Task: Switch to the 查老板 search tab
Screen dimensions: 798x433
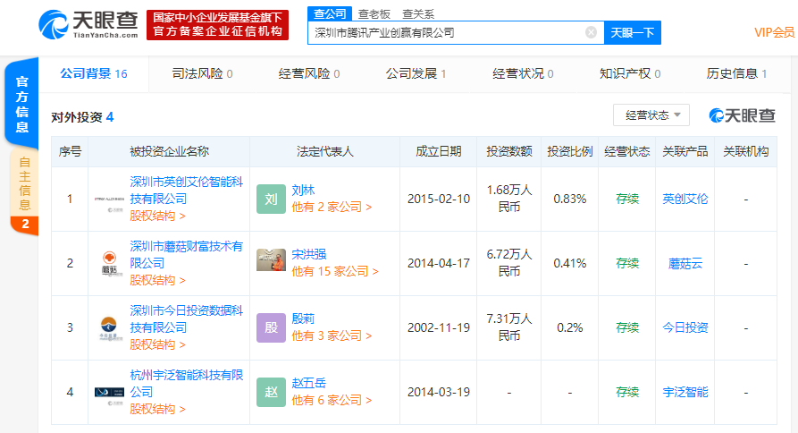Action: [374, 14]
